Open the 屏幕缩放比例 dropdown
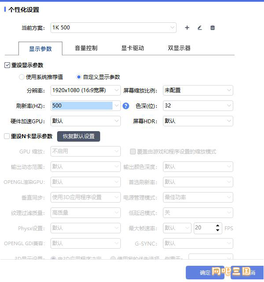The height and width of the screenshot is (282, 264). pyautogui.click(x=198, y=90)
